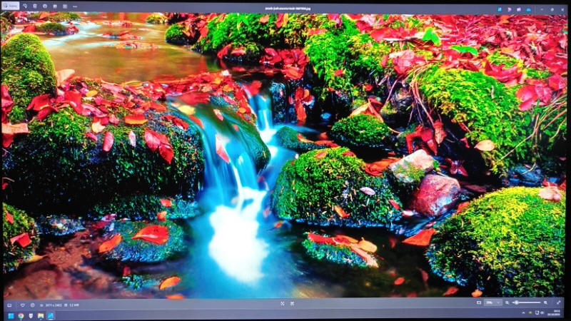571x321 pixels.
Task: Click the zoom in magnifier icon
Action: (x=545, y=302)
